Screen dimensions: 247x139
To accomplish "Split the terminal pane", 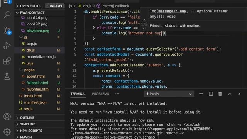I will 211,94.
